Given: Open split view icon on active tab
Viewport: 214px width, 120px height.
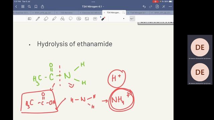Looking at the screenshot, I should click(123, 13).
